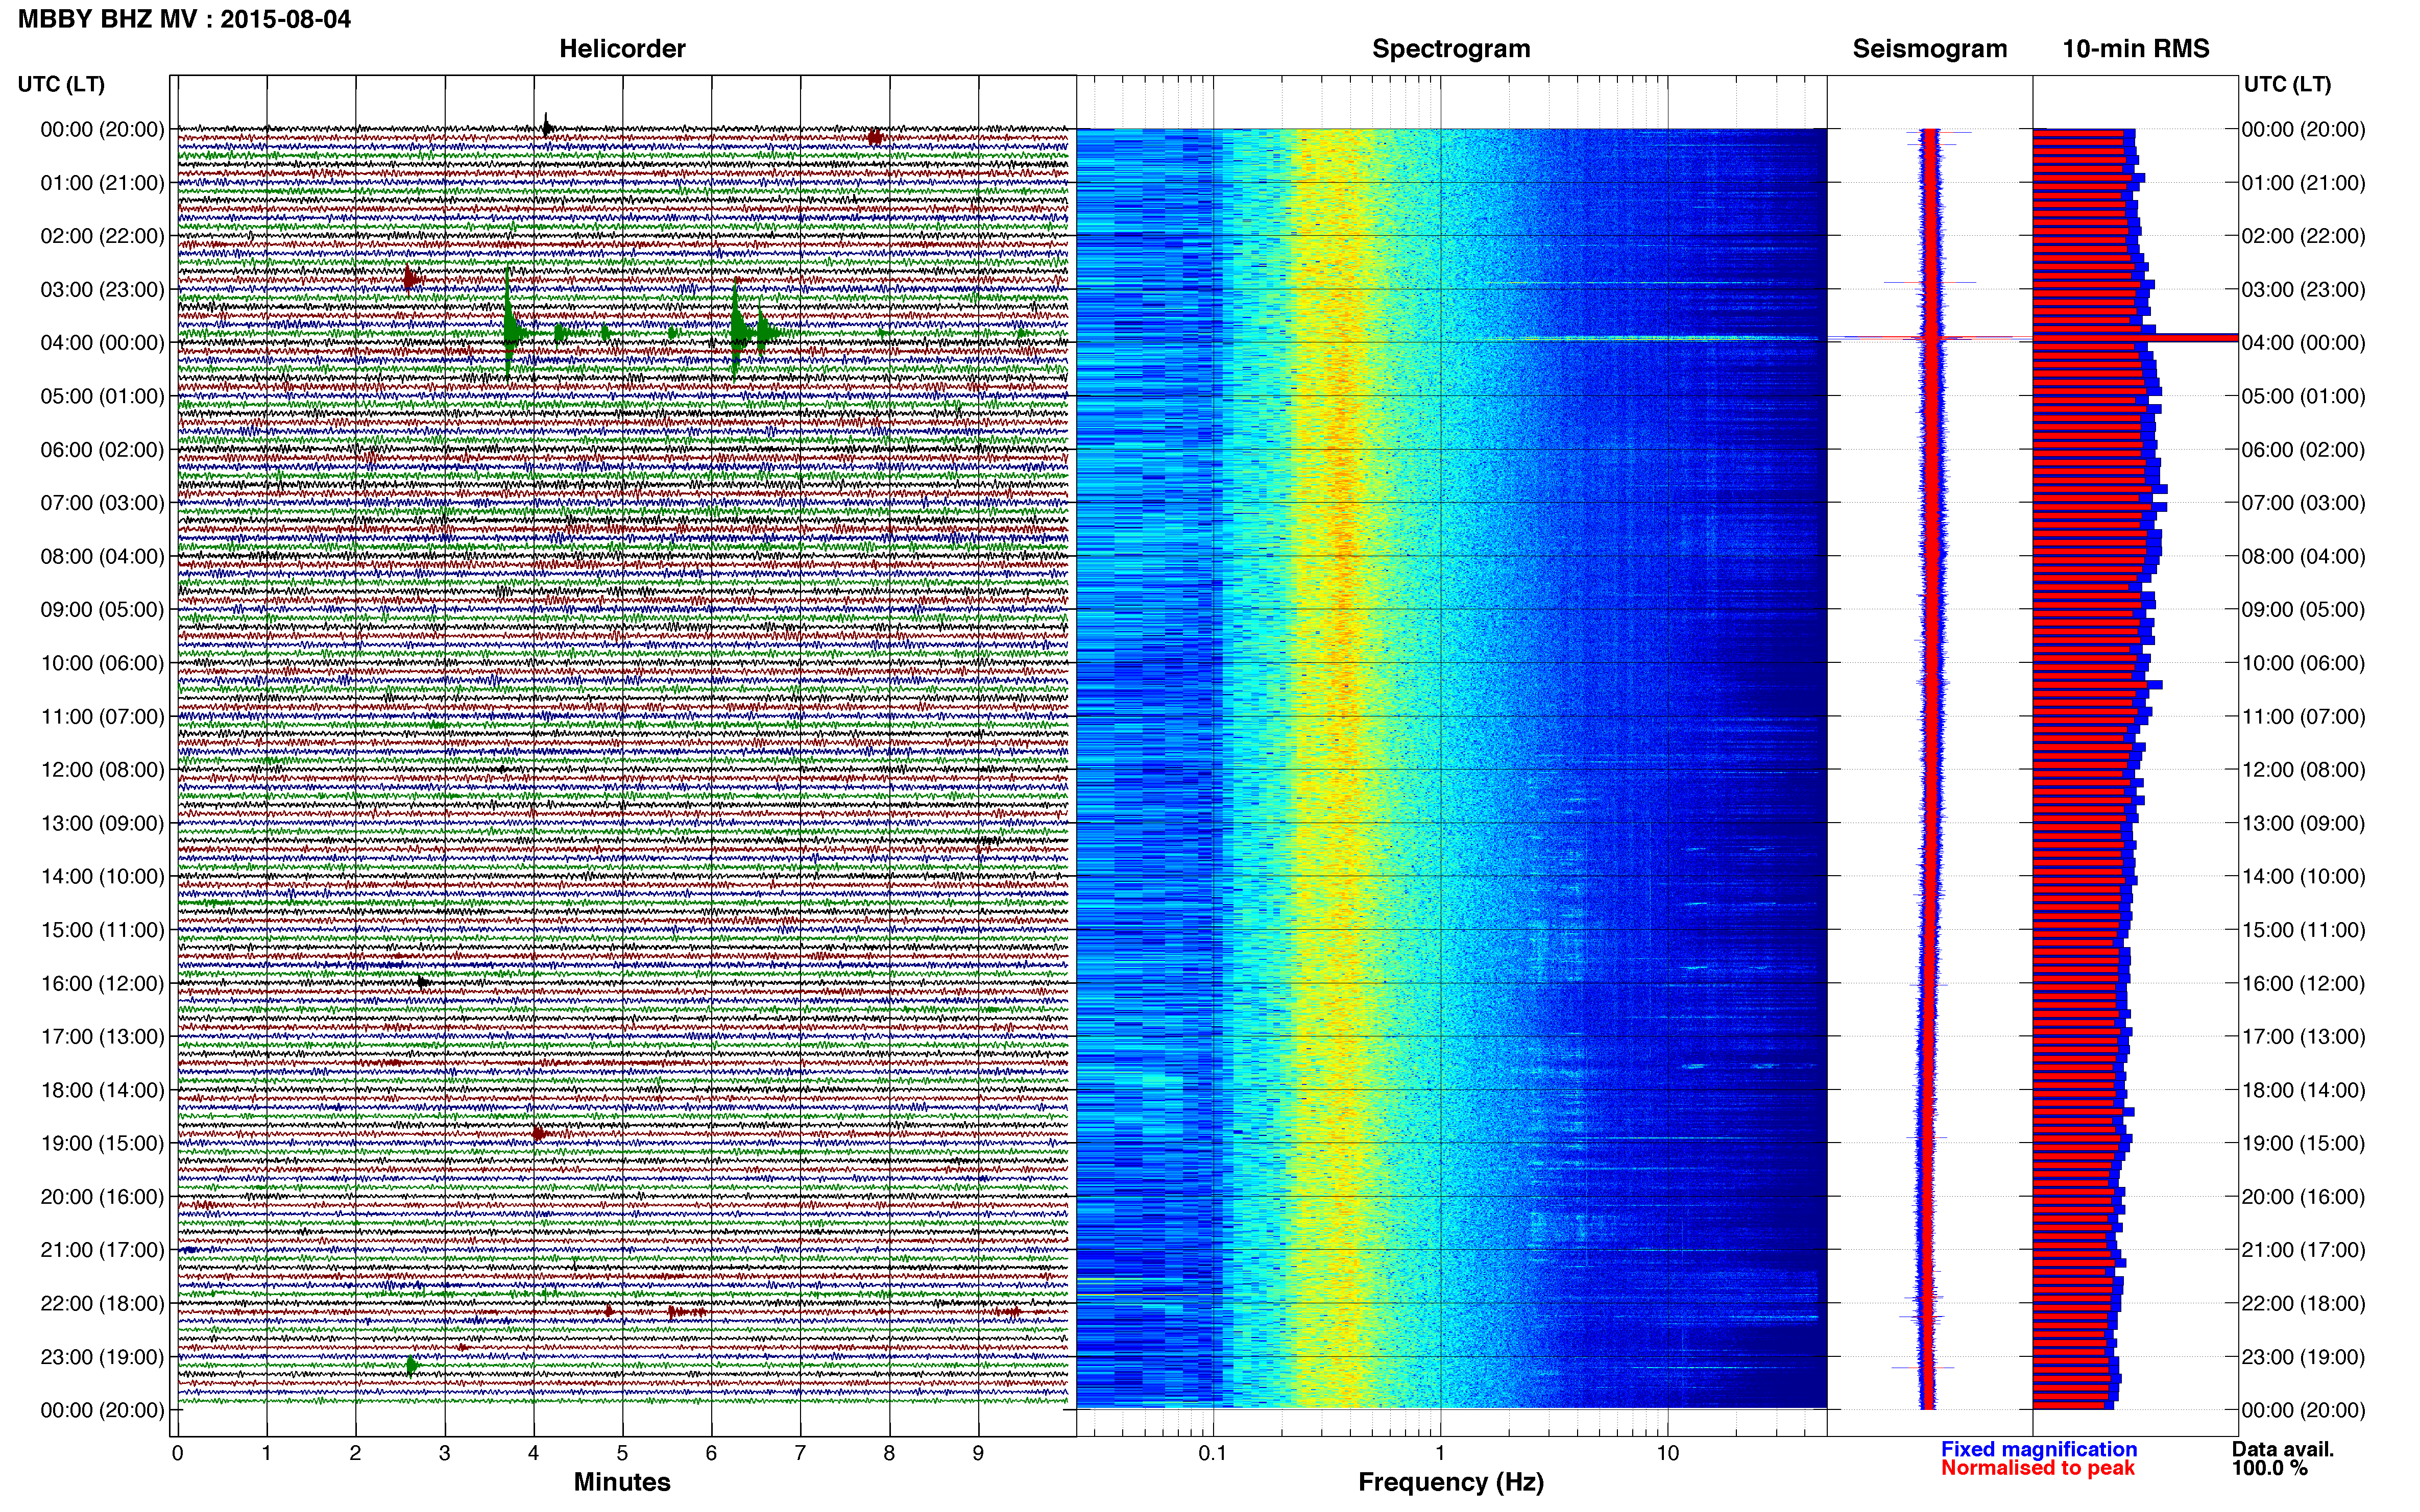Click '16:00 (12:00)' on the left time axis
The height and width of the screenshot is (1512, 2420).
pos(102,983)
